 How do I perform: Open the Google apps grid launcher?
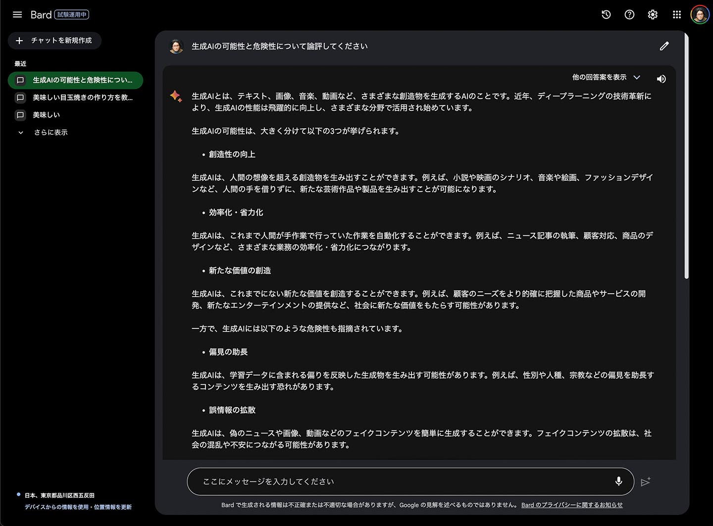coord(676,14)
